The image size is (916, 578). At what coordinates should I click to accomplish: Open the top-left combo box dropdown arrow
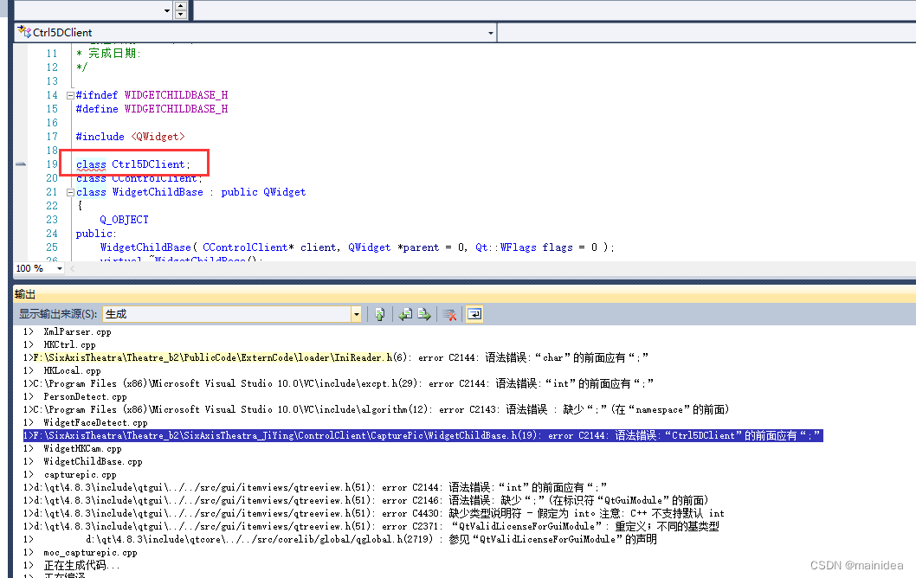pos(166,10)
